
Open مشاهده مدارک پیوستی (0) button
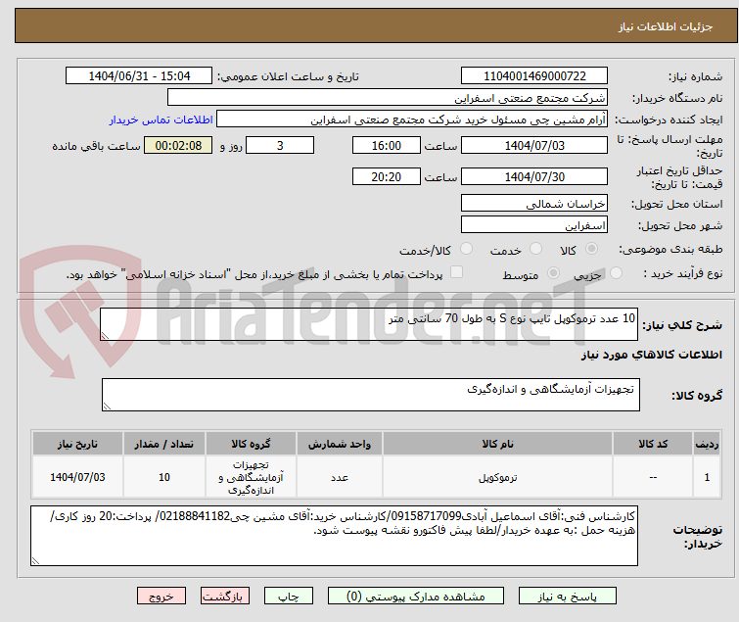tap(415, 597)
